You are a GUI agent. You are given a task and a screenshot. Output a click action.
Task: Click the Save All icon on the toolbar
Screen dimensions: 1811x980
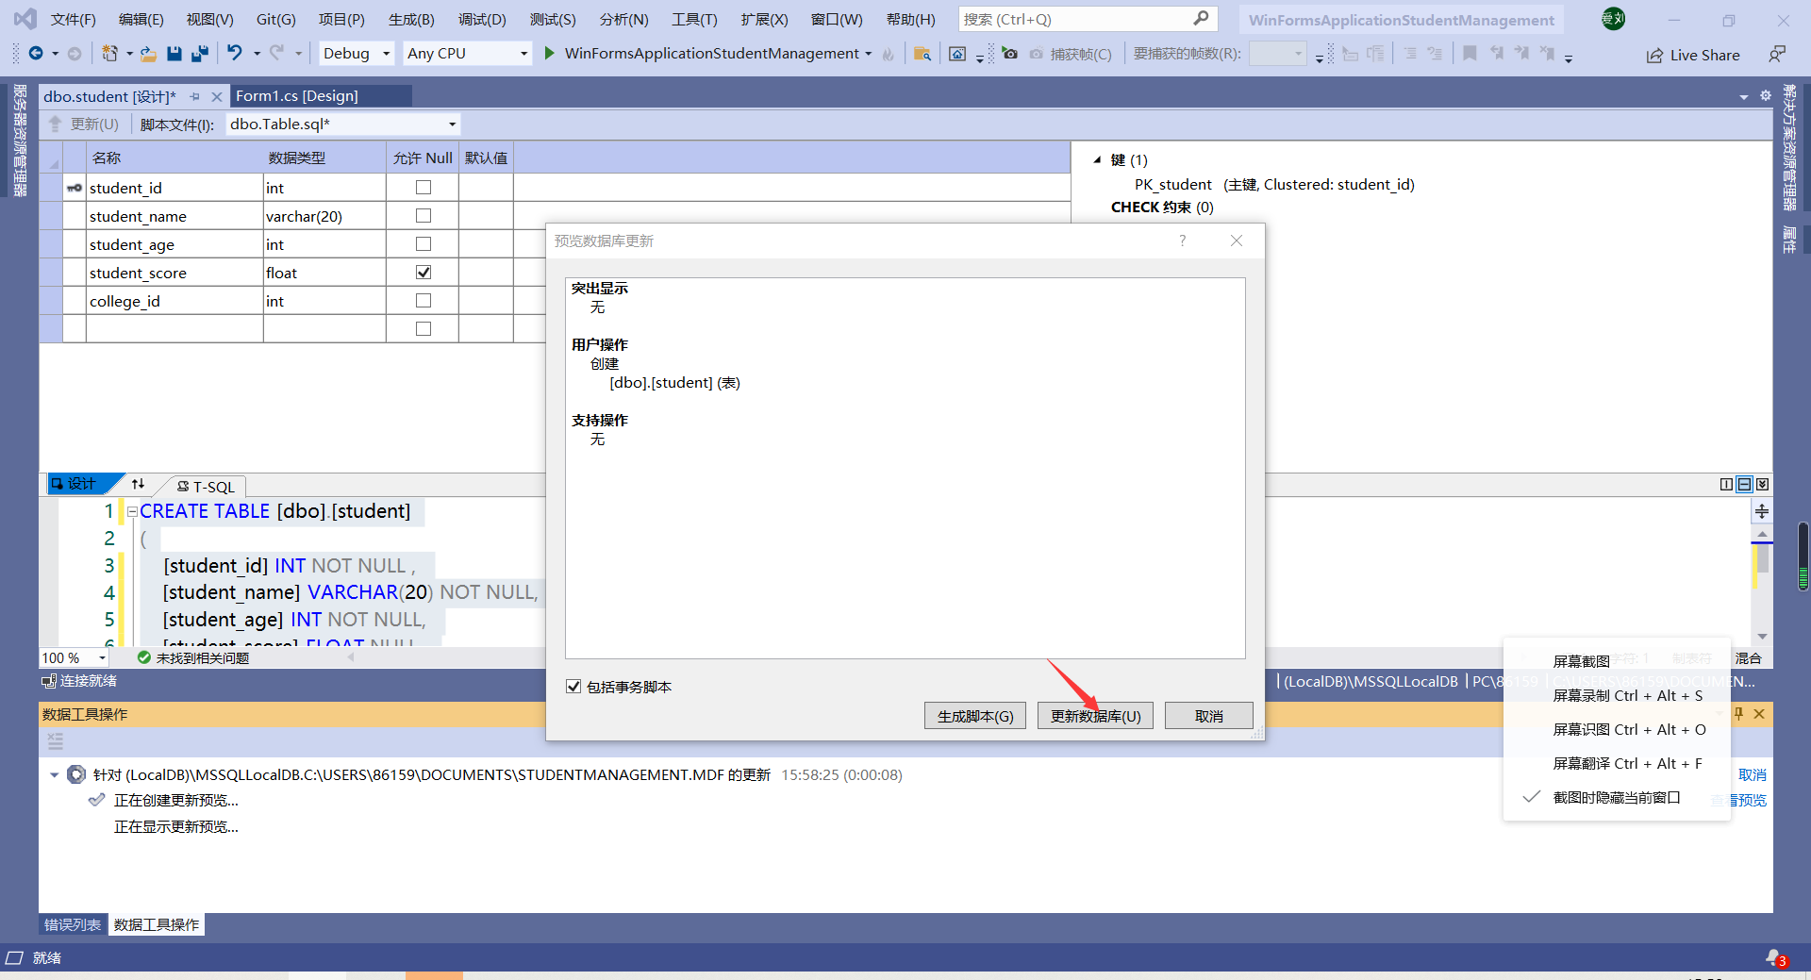199,53
